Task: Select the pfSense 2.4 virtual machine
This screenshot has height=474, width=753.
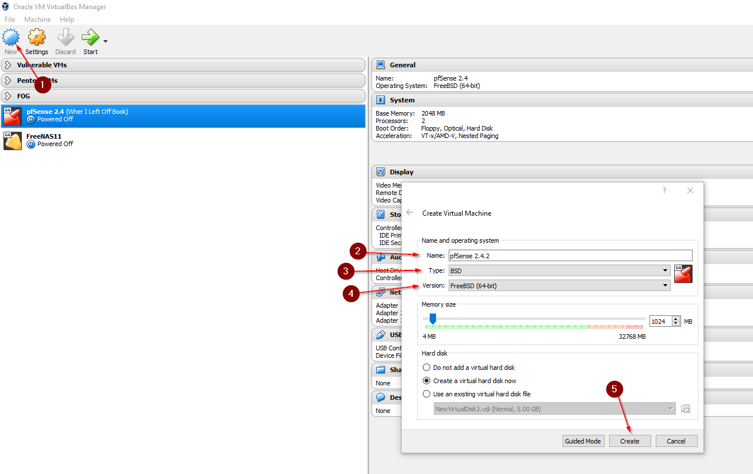Action: pos(183,116)
